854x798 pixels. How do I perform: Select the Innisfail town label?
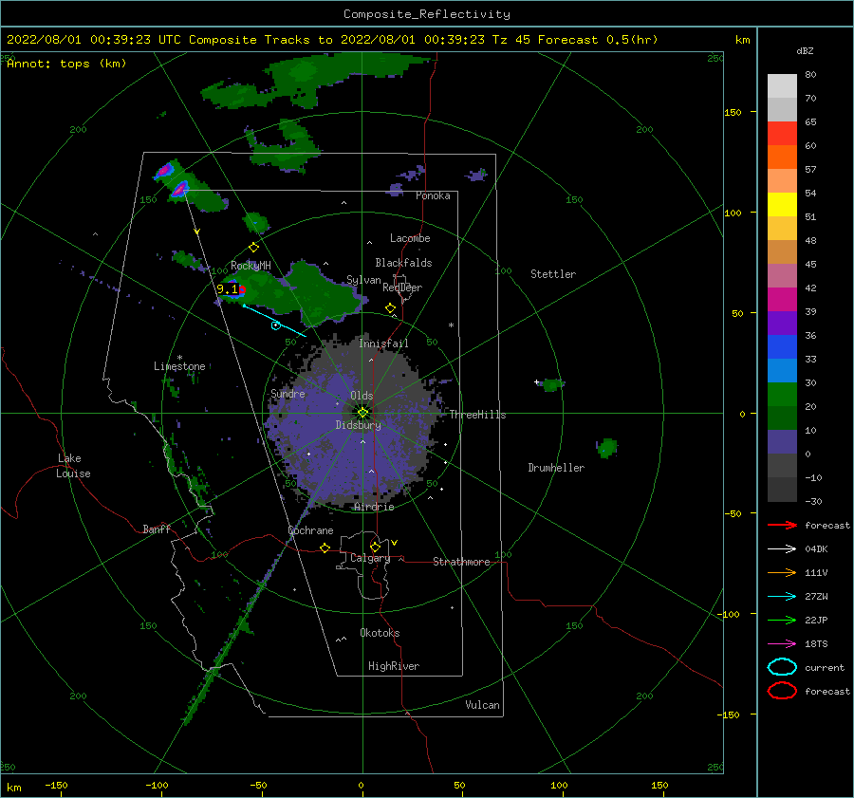(383, 343)
